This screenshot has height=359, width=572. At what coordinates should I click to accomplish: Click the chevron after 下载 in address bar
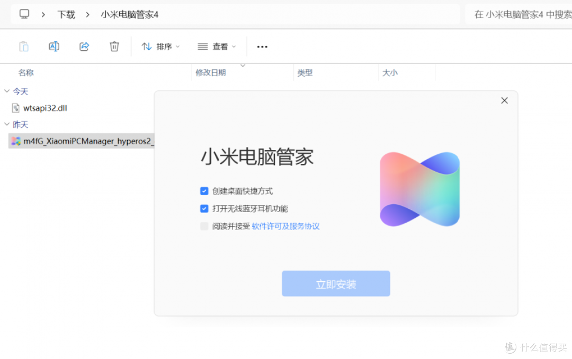pyautogui.click(x=87, y=15)
